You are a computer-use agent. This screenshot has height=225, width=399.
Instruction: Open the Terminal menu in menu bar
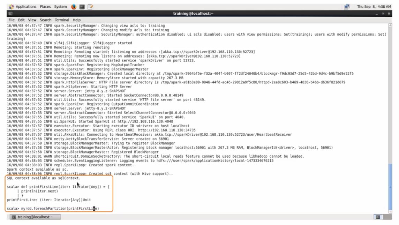tap(62, 20)
